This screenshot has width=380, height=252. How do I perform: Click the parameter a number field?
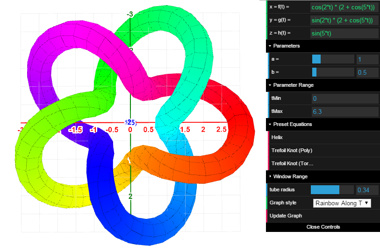coord(367,60)
